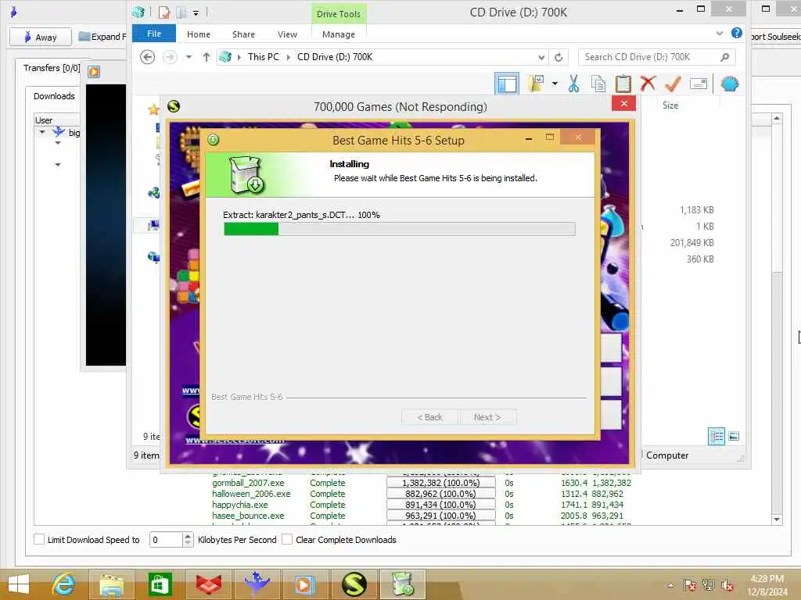Go up one folder level in Explorer
801x600 pixels.
pos(206,57)
